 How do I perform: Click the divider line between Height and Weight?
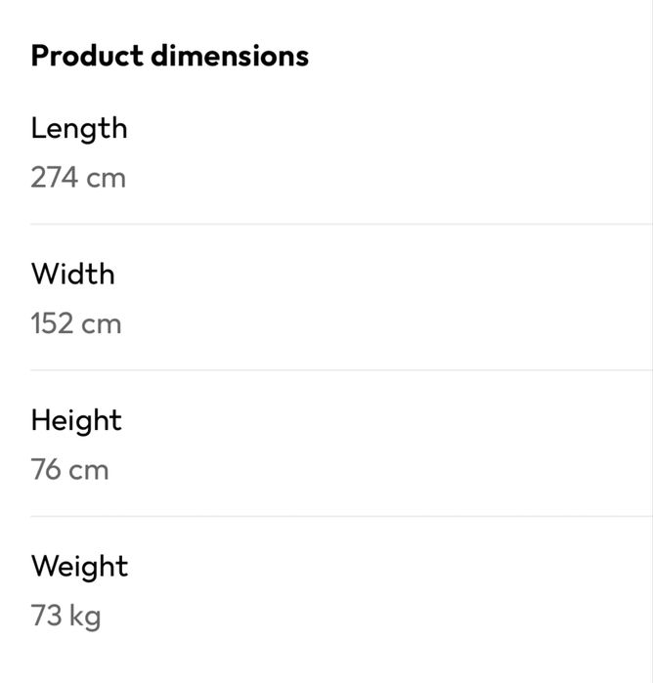coord(340,516)
